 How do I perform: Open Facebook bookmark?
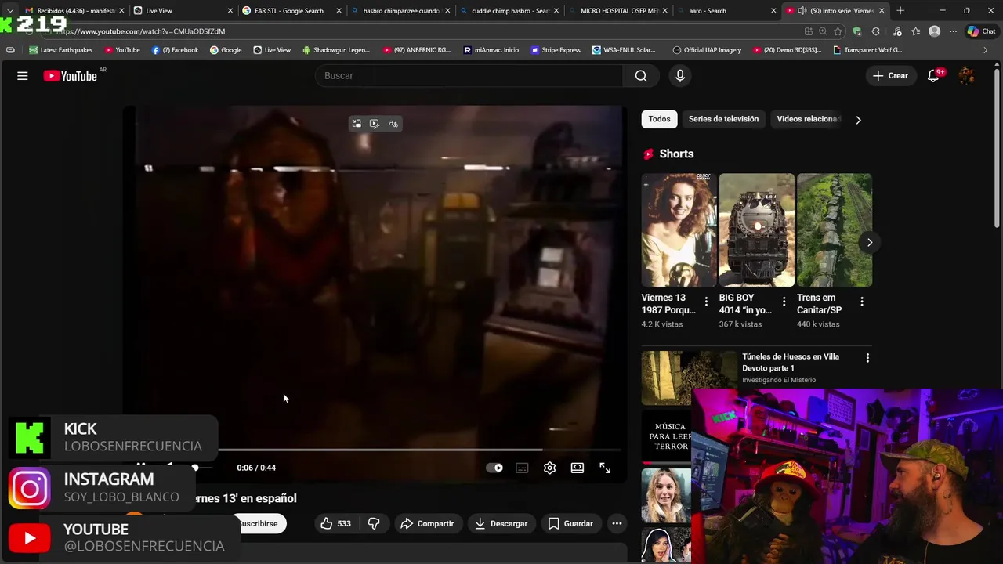click(176, 50)
